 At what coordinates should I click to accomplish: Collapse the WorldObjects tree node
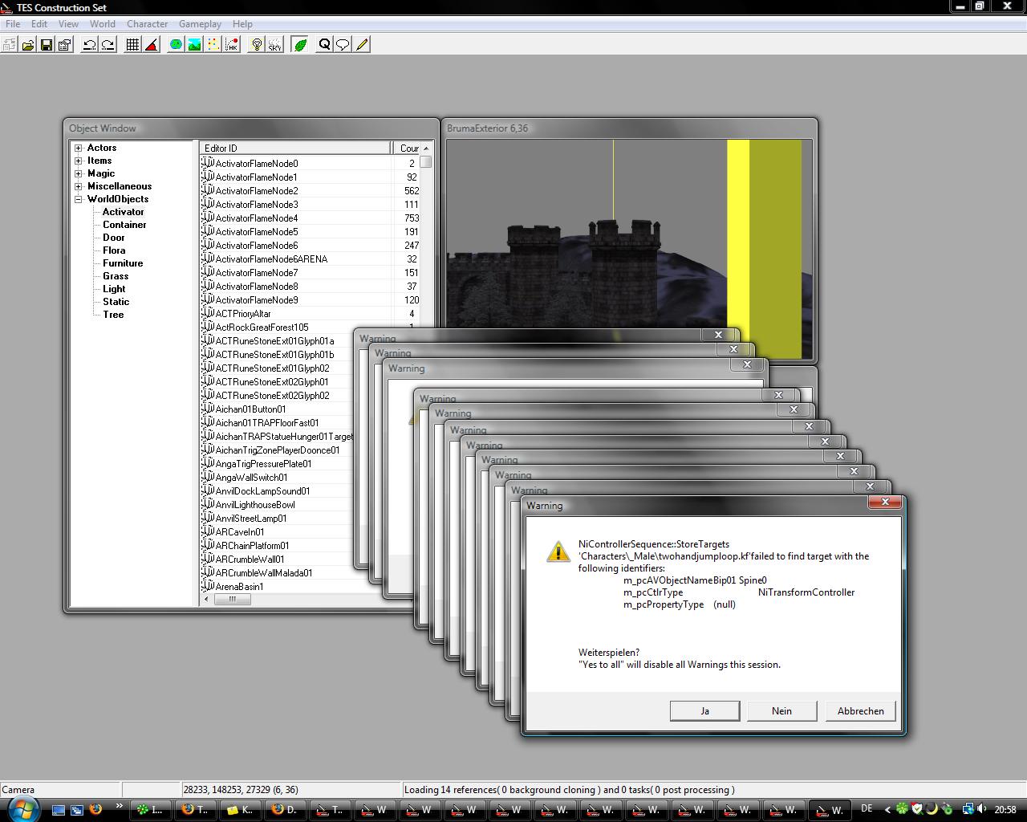(x=79, y=199)
